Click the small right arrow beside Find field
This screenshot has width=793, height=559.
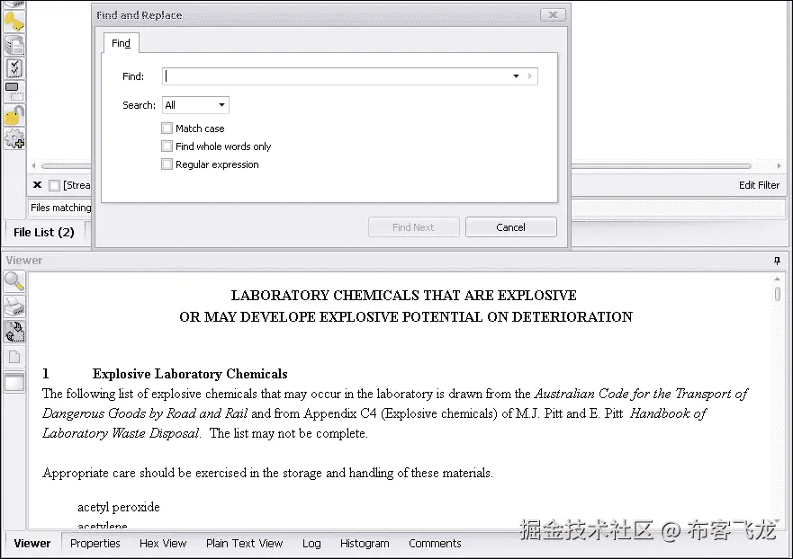530,76
